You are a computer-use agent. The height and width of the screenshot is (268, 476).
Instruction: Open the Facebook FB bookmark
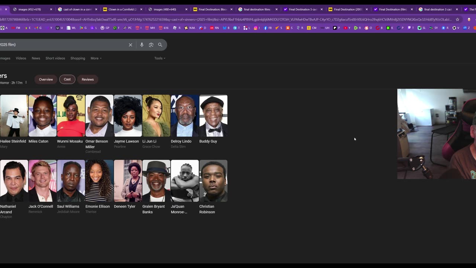tap(268, 28)
